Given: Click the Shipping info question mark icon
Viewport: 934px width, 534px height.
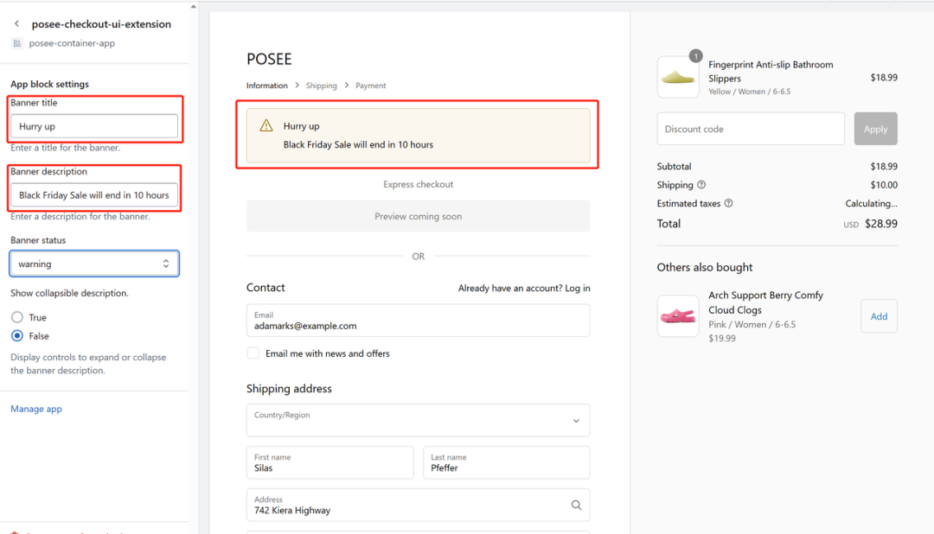Looking at the screenshot, I should [701, 185].
